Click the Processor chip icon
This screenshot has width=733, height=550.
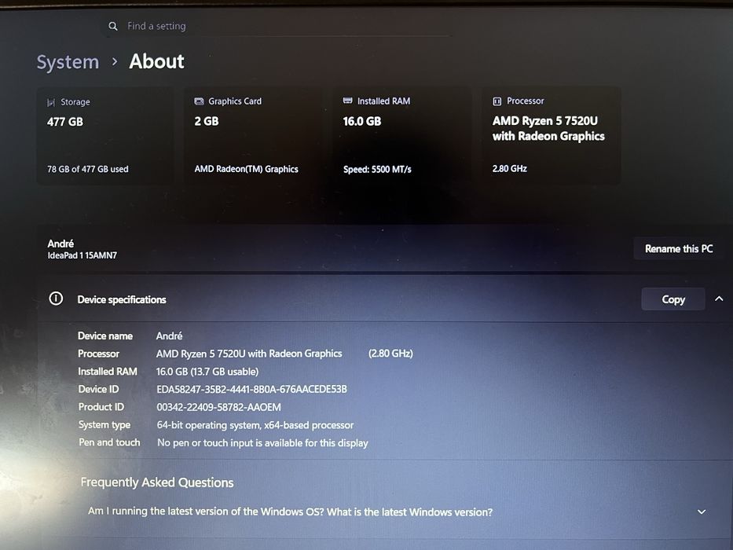pos(497,101)
